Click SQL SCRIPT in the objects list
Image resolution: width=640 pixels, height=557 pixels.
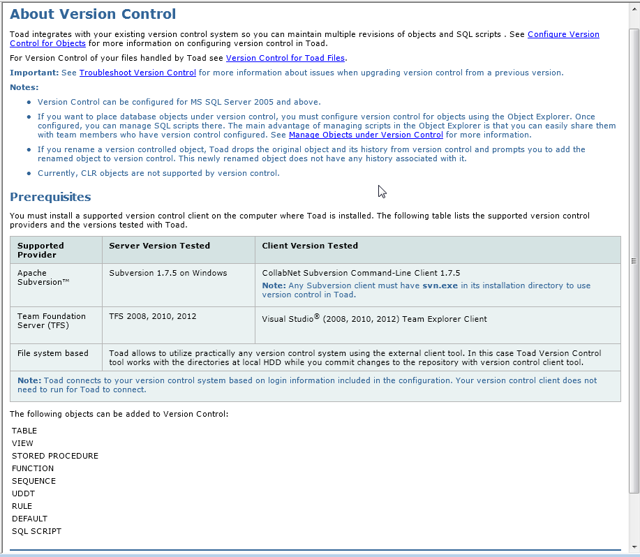click(36, 531)
